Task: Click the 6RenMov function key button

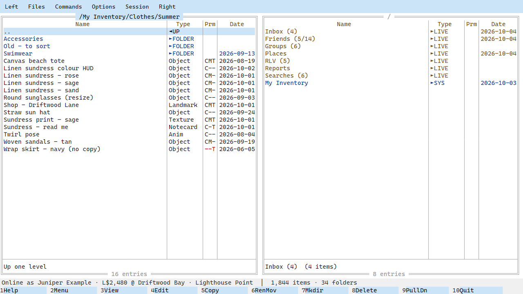Action: pyautogui.click(x=275, y=290)
